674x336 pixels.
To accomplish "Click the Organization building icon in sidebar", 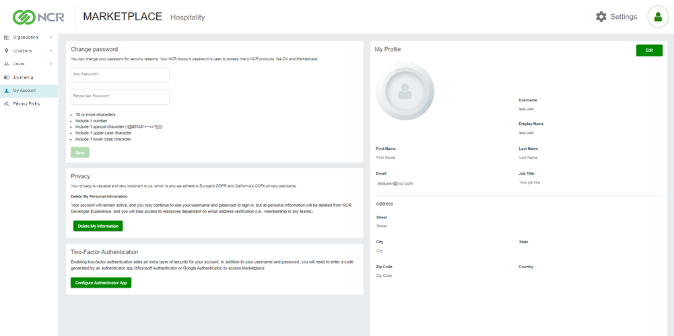I will click(x=7, y=38).
